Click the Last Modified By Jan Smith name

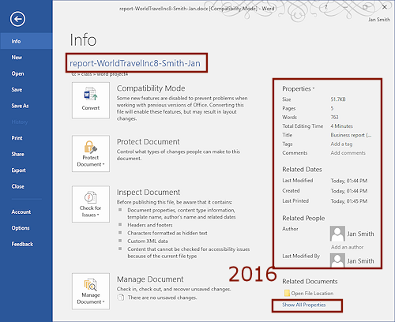(x=360, y=261)
